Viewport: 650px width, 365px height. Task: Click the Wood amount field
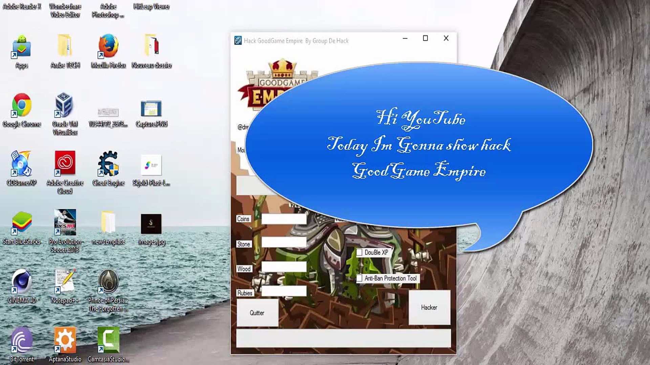284,267
